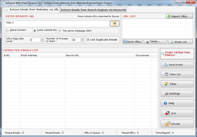Quit the application
The width and height of the screenshot is (197, 137).
[177, 113]
